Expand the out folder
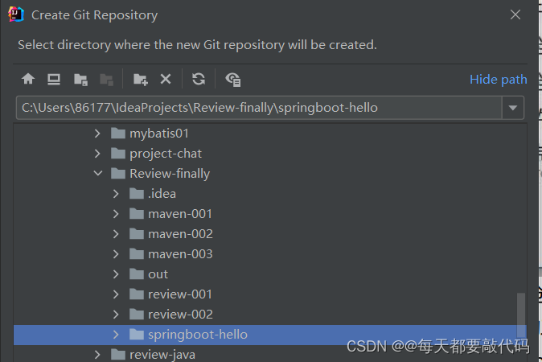Viewport: 542px width, 362px height. point(116,274)
